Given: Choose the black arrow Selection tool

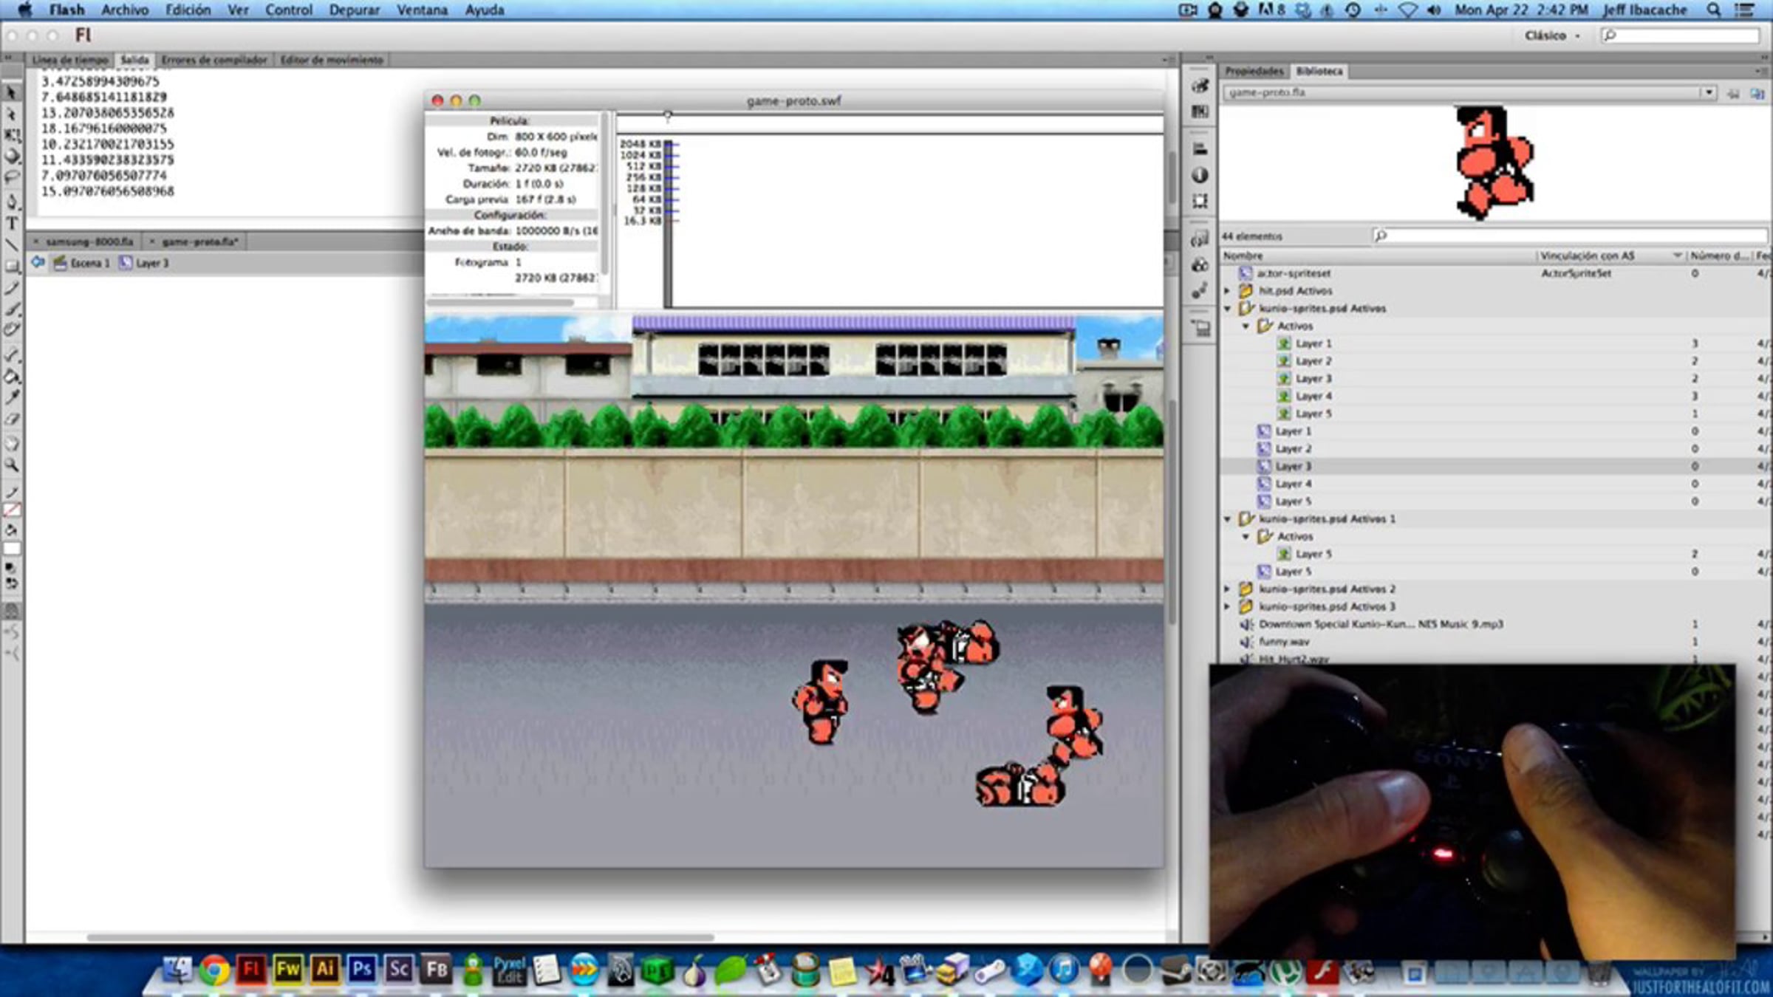Looking at the screenshot, I should 12,93.
